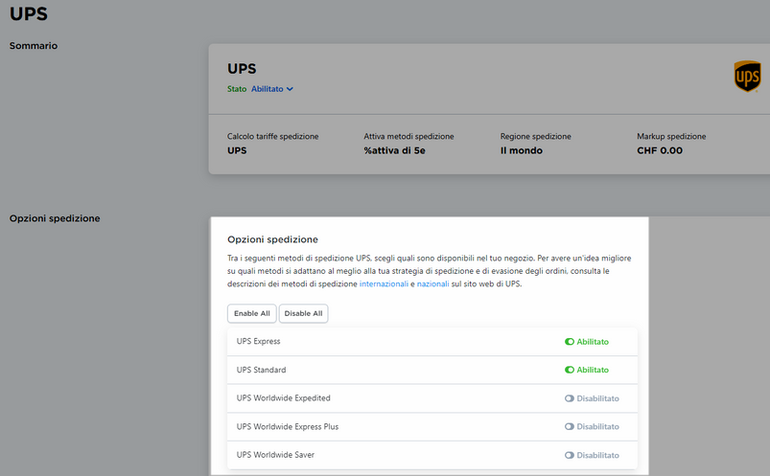This screenshot has width=770, height=476.
Task: Select the UPS Worldwide Express Plus label
Action: point(288,426)
